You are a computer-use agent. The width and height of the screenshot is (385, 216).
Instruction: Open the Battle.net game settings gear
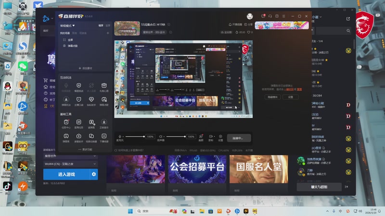click(x=94, y=174)
